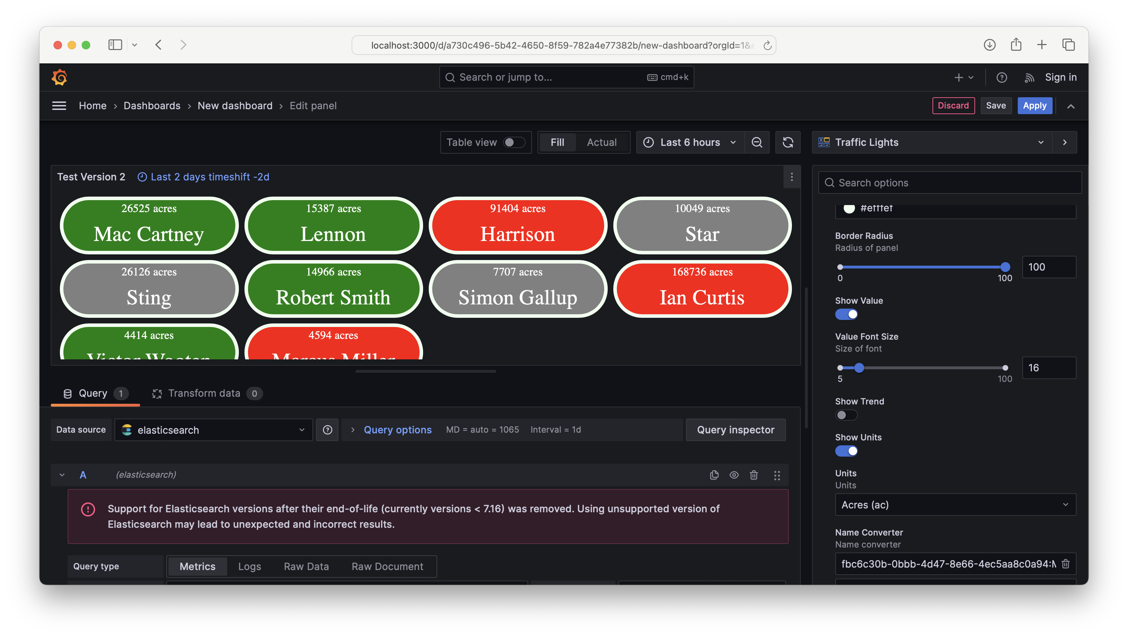Duplicate query A with the copy icon
The width and height of the screenshot is (1128, 637).
[x=714, y=475]
